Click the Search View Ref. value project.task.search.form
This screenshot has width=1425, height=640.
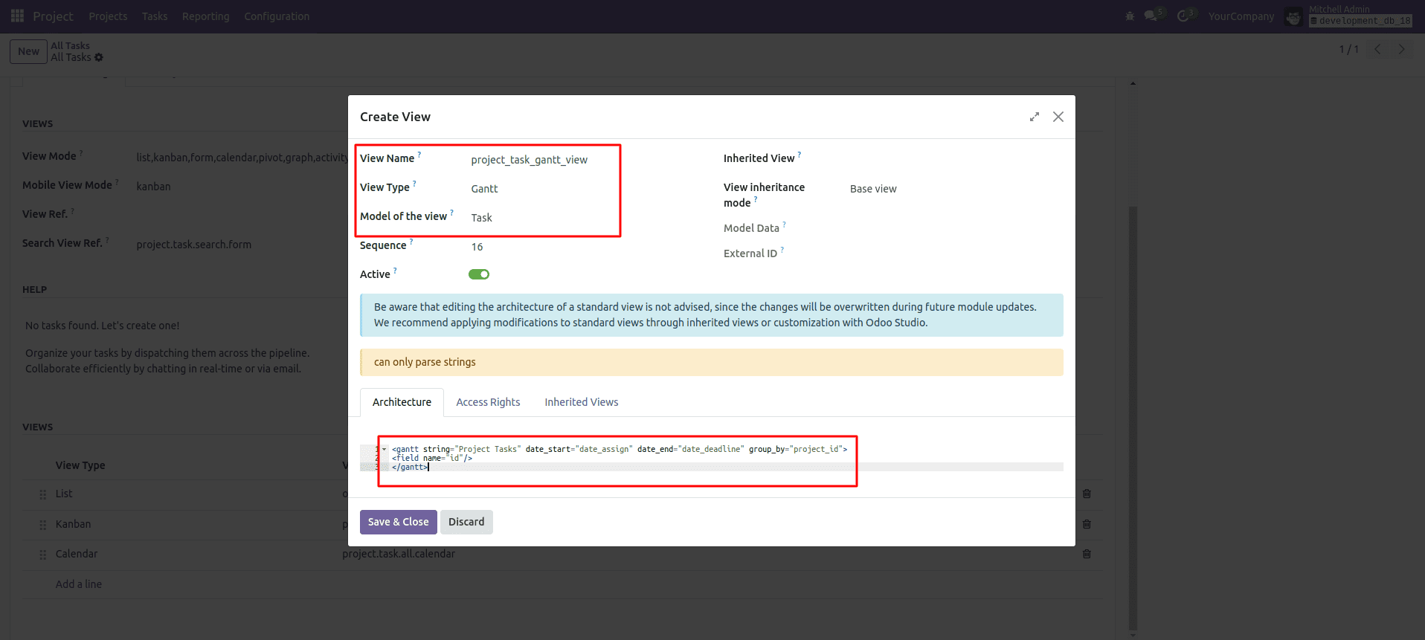(194, 245)
